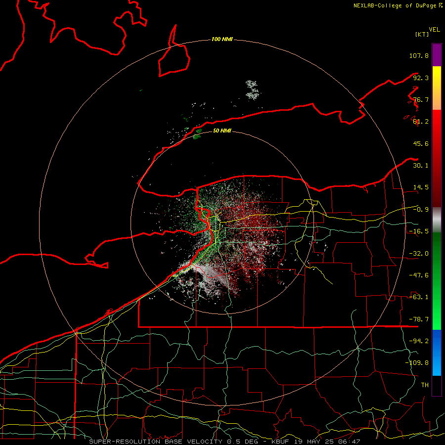Click the 107.8 velocity scale value
This screenshot has width=445, height=445.
tap(419, 55)
